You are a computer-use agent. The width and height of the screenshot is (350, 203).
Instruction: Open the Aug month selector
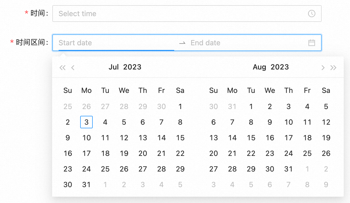pyautogui.click(x=259, y=67)
